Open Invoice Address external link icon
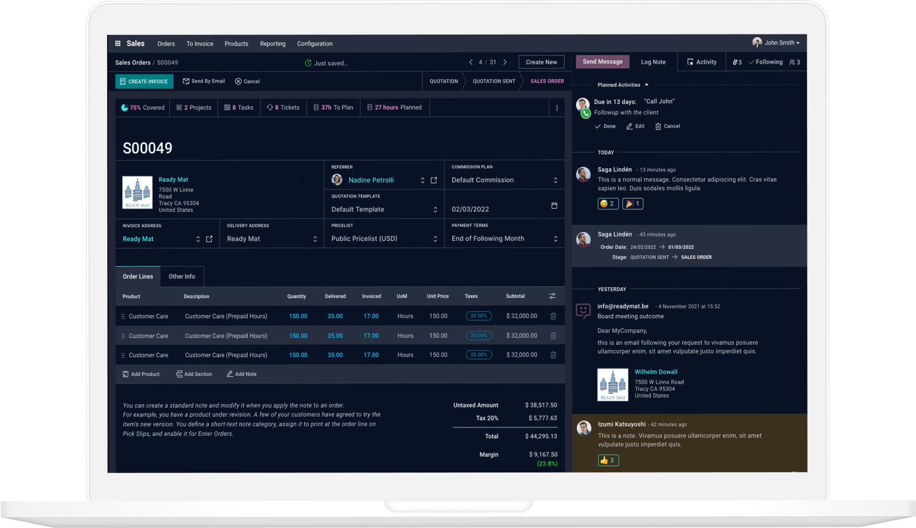This screenshot has width=916, height=528. tap(209, 239)
